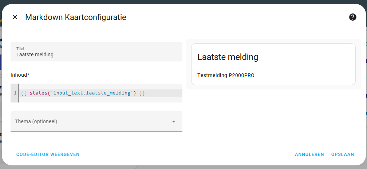The image size is (367, 169).
Task: Open help via the question mark icon
Action: (x=353, y=17)
